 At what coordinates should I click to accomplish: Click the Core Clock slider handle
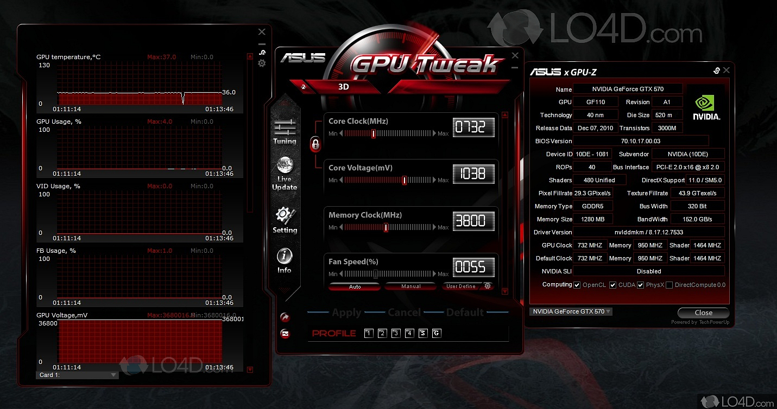tap(374, 133)
